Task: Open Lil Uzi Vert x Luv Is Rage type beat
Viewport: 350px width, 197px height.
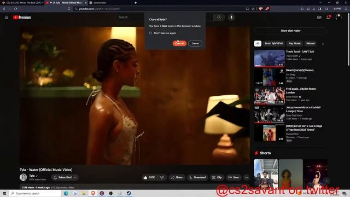Action: (x=269, y=132)
